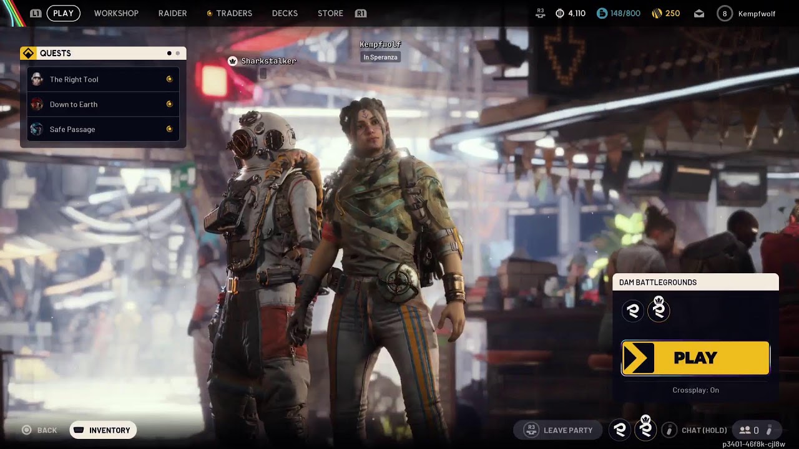799x449 pixels.
Task: Click the trader portrait beside Down to Earth
Action: tap(37, 104)
